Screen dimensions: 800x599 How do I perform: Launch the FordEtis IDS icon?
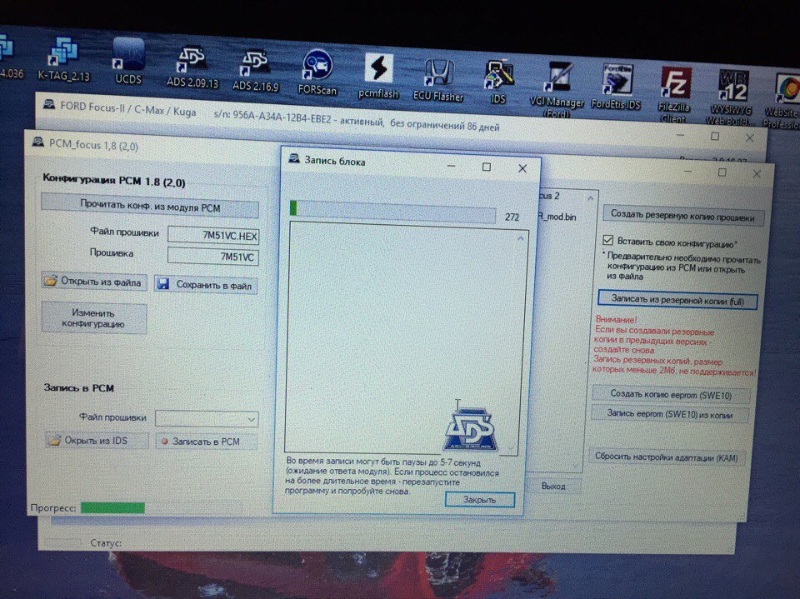pyautogui.click(x=616, y=87)
